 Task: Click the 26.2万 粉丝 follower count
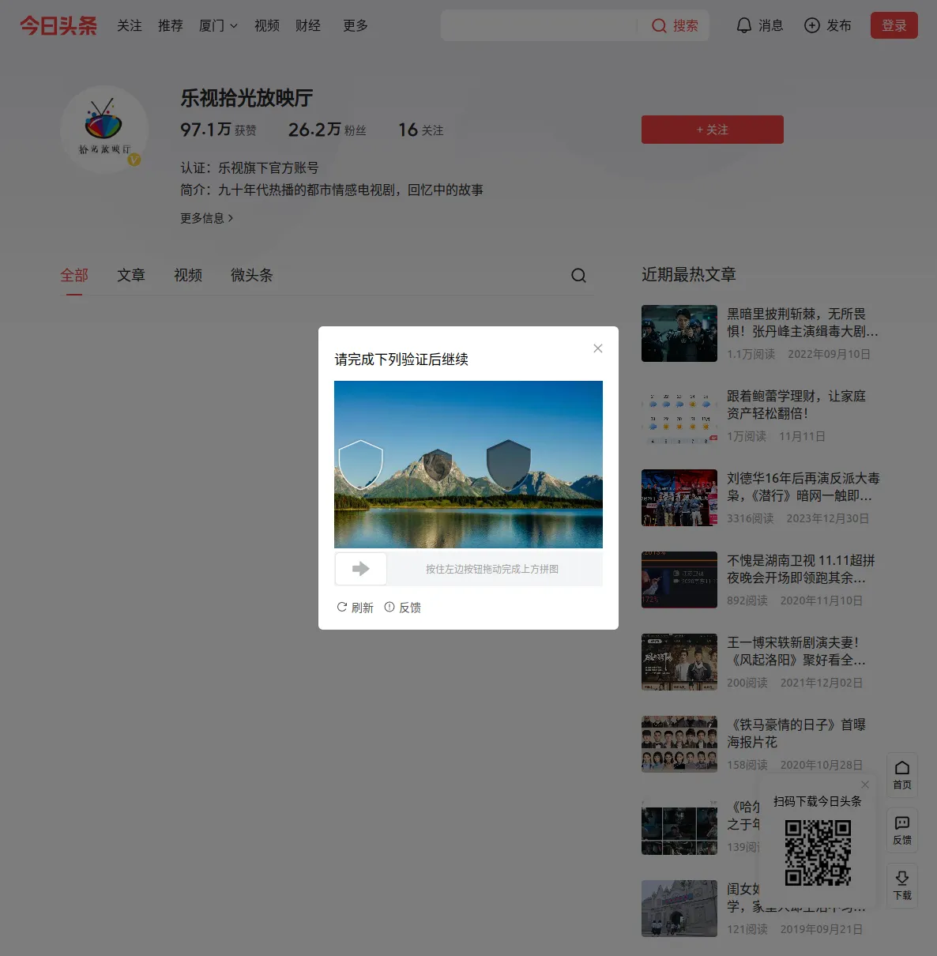click(x=327, y=130)
